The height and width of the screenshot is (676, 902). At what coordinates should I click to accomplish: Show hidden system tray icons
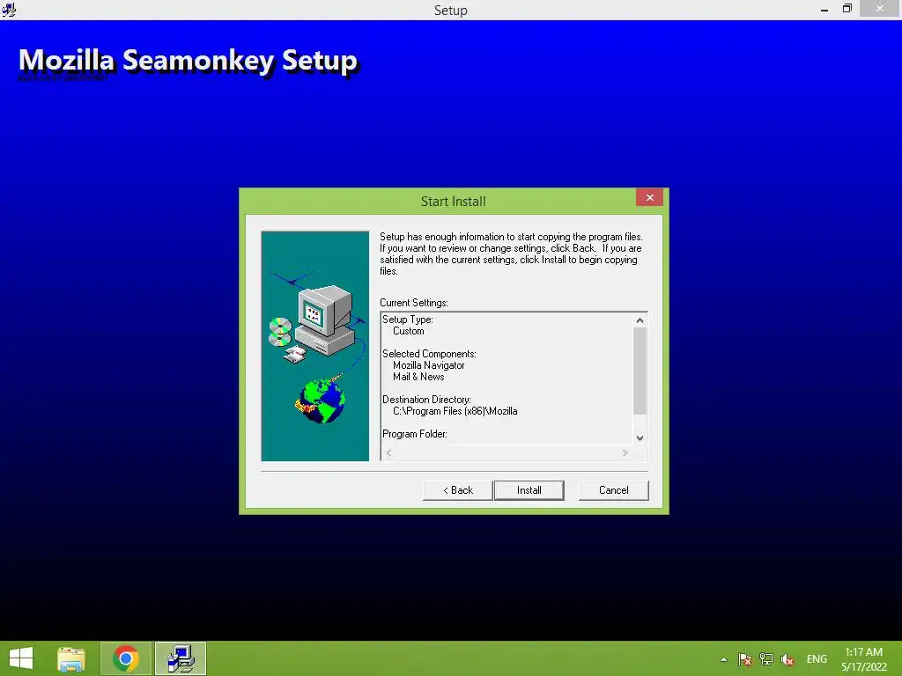point(724,659)
